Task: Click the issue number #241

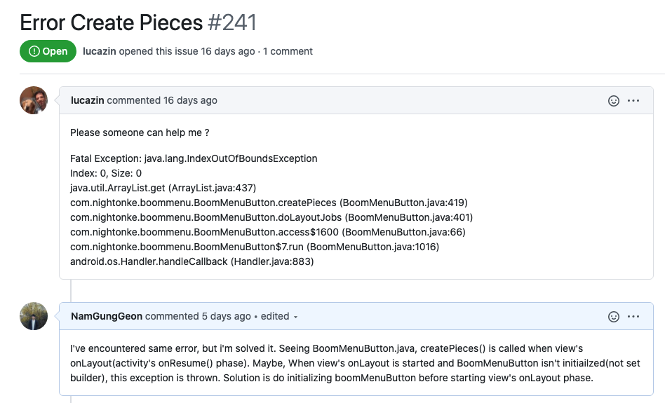Action: coord(232,22)
